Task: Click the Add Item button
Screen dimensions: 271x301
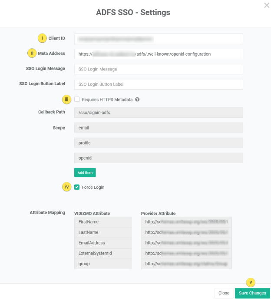Action: 85,173
